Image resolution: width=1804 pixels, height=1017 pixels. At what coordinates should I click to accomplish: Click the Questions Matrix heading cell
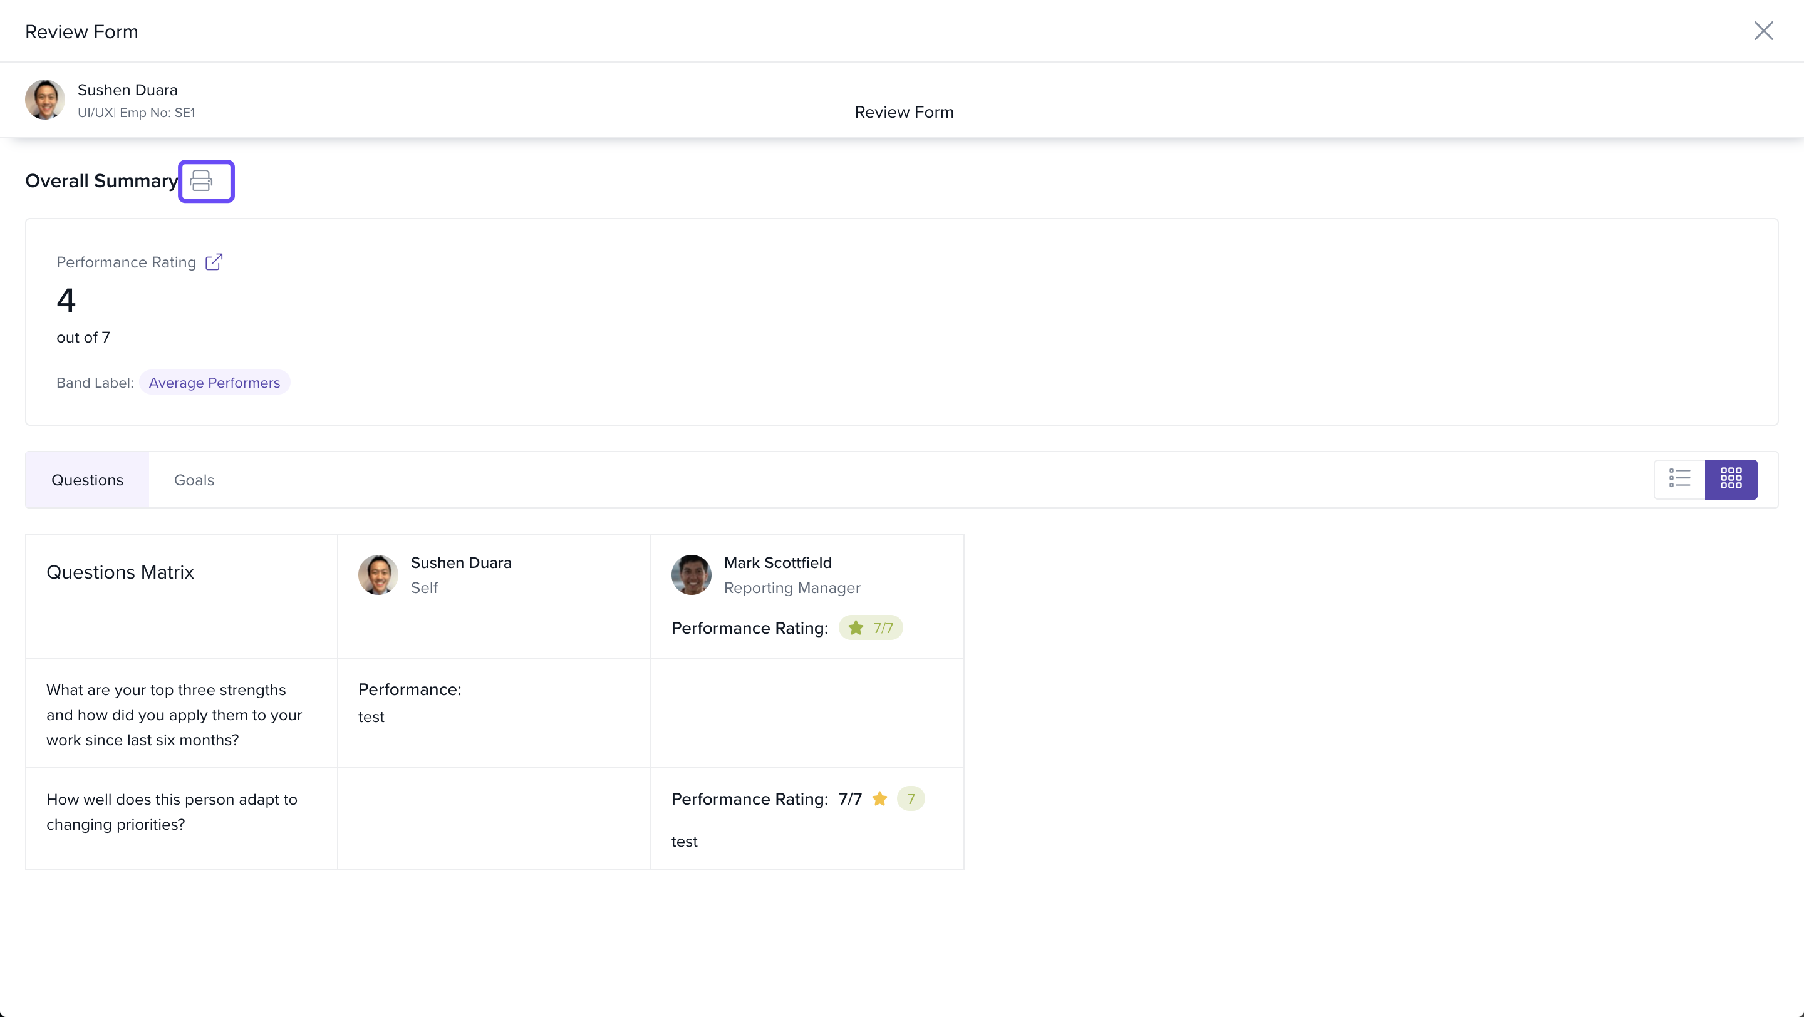point(120,572)
